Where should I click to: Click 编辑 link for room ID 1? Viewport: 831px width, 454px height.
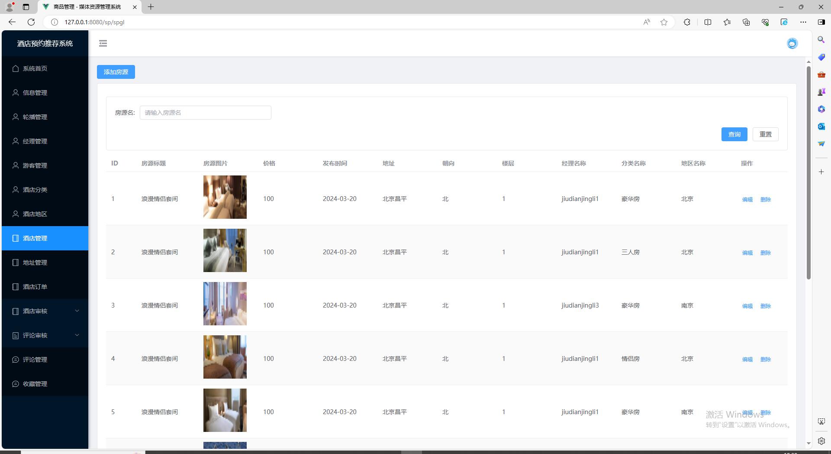747,199
